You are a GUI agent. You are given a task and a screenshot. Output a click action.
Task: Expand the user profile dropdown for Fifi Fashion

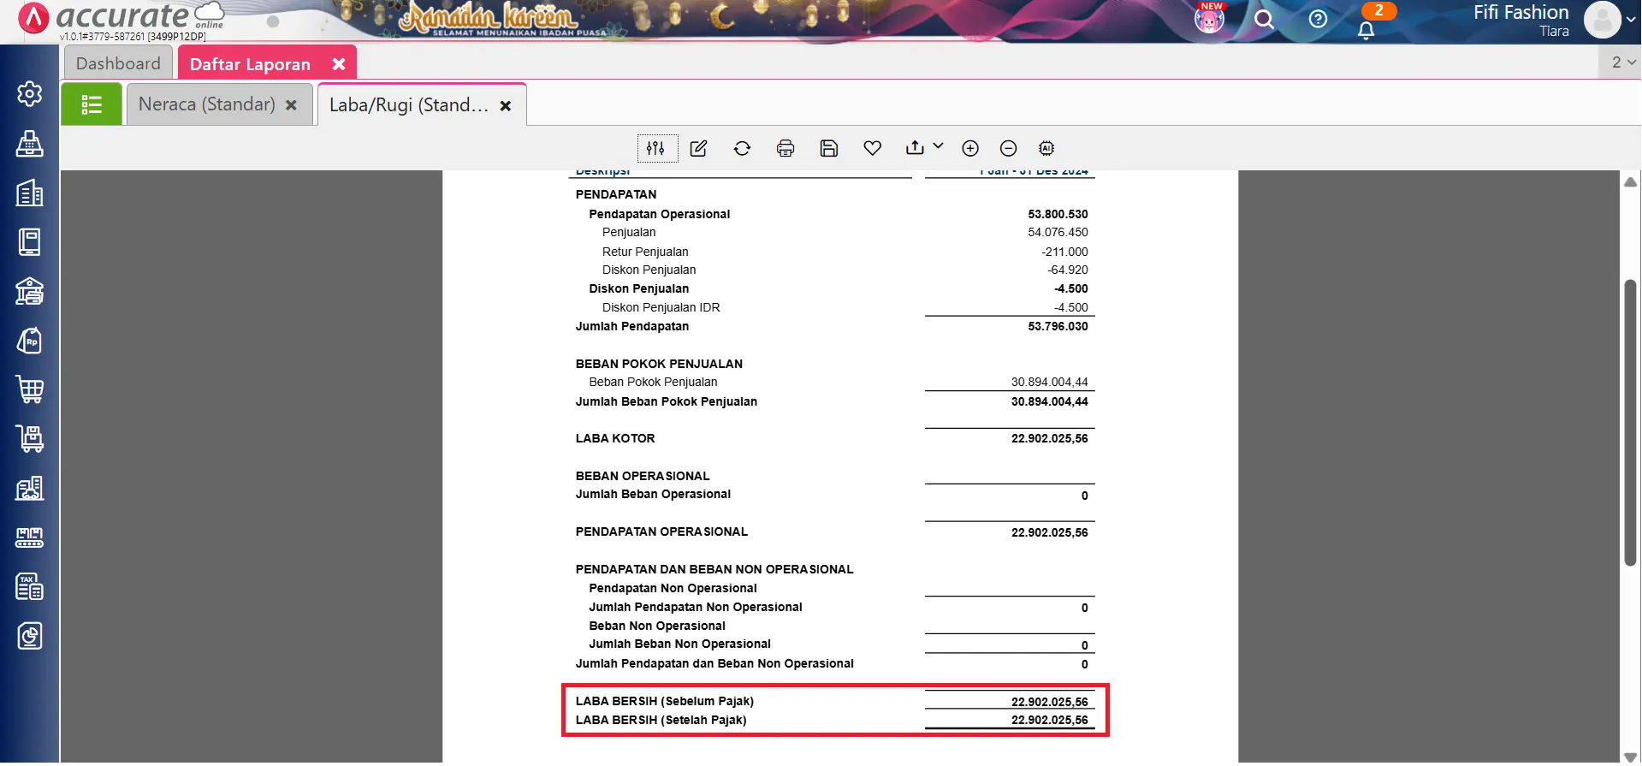(1630, 19)
